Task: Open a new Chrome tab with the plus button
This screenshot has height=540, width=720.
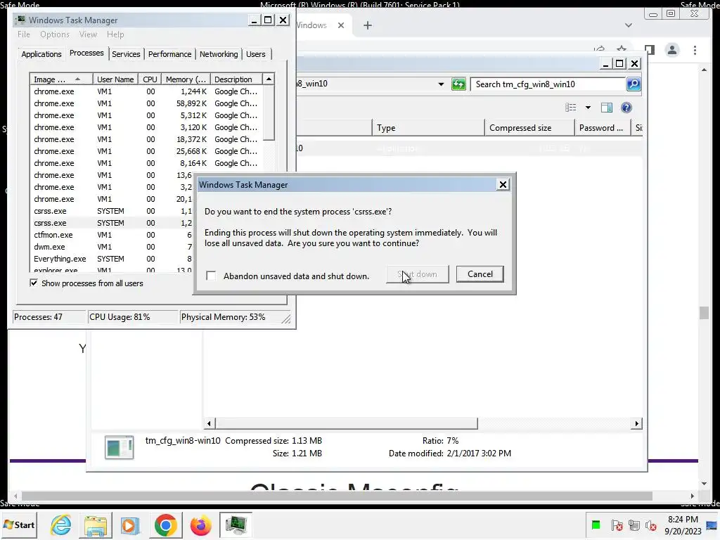Action: (x=368, y=25)
